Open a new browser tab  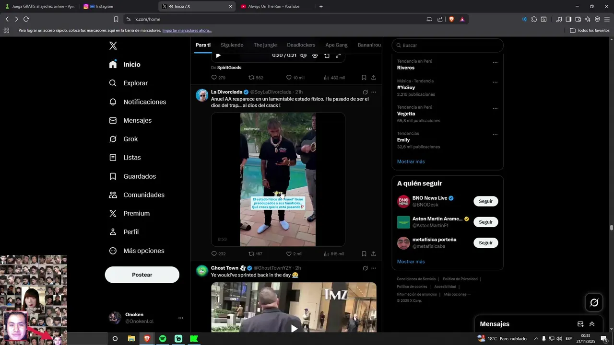(321, 6)
